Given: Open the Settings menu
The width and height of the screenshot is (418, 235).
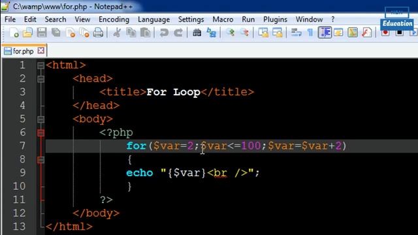Looking at the screenshot, I should pyautogui.click(x=191, y=20).
